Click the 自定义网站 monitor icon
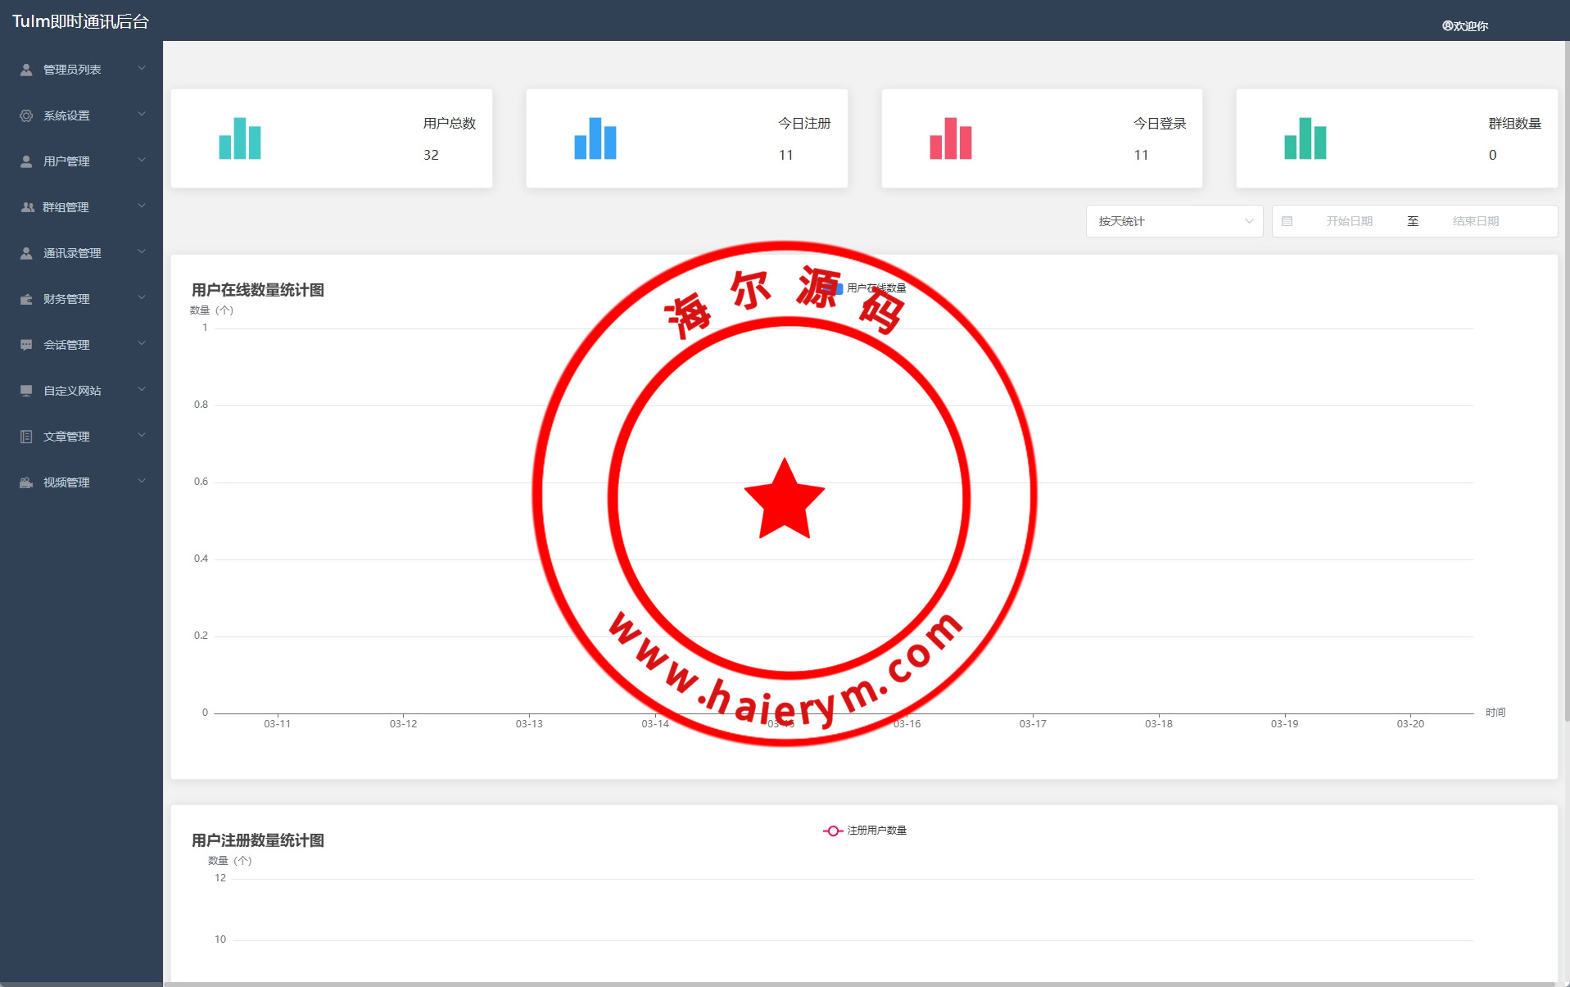Screen dimensions: 1570x987 pos(26,391)
